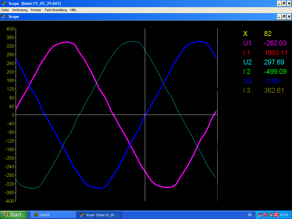This screenshot has width=292, height=219.
Task: Click the inner Scope window's title bar icon
Action: [x=4, y=17]
